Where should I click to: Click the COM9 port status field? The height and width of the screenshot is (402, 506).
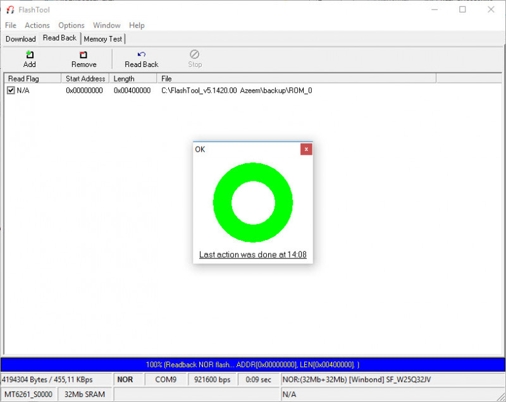click(166, 379)
